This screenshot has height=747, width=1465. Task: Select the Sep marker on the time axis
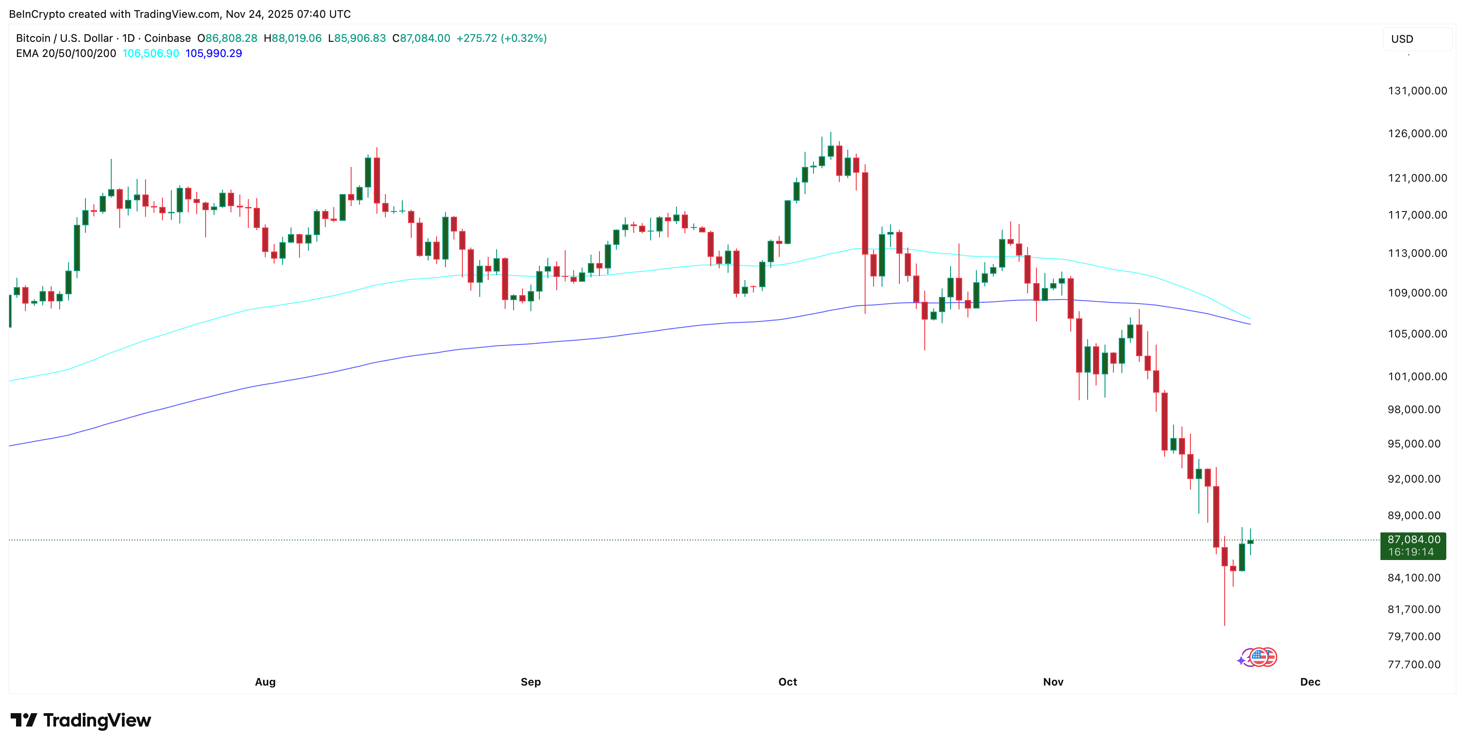[x=530, y=682]
